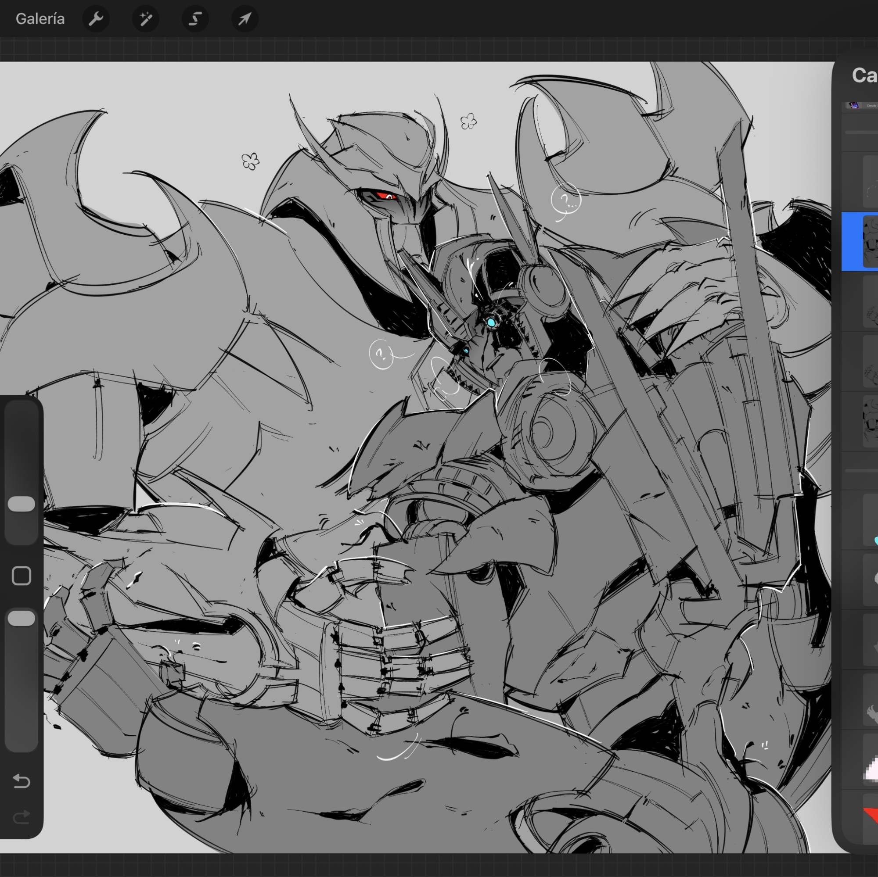Click the brush opacity slider handle
878x877 pixels.
pyautogui.click(x=22, y=618)
